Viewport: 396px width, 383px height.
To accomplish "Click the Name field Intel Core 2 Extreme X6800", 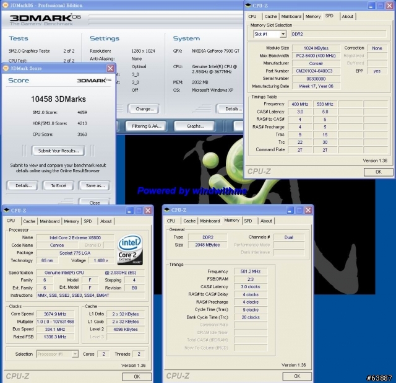I will (75, 238).
